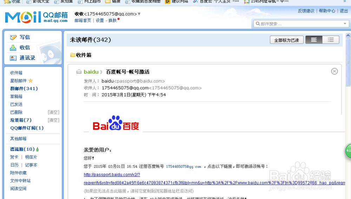Open 帮助中心 help center
351x199 pixels.
pyautogui.click(x=327, y=11)
